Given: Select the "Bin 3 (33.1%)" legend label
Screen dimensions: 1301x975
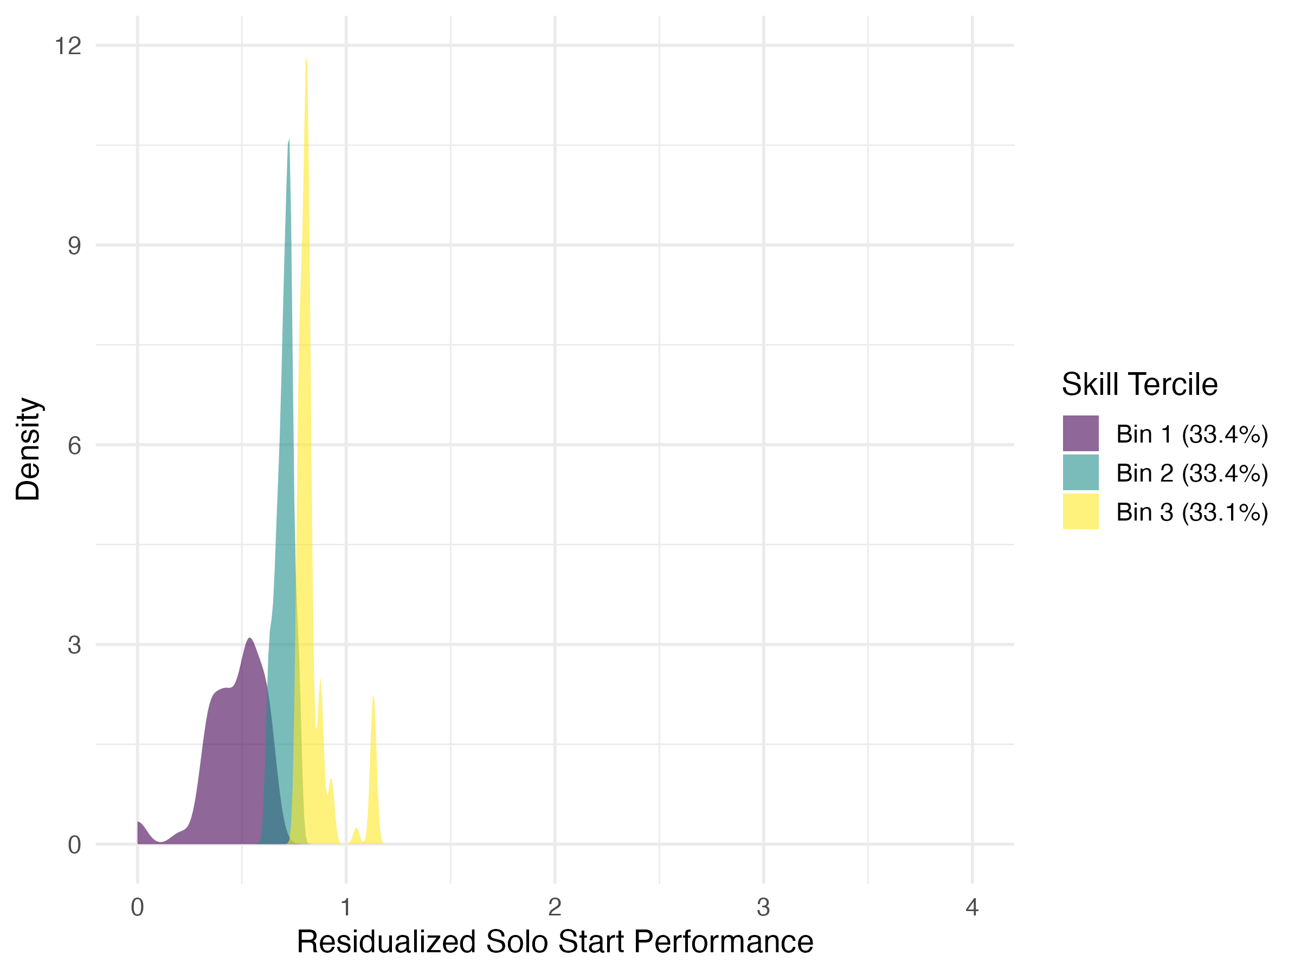Looking at the screenshot, I should [x=1191, y=512].
